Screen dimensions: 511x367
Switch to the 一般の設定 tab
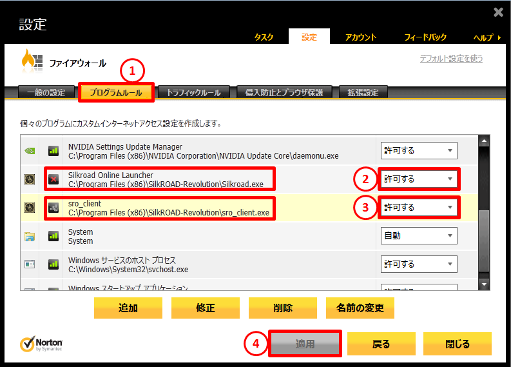pos(46,93)
